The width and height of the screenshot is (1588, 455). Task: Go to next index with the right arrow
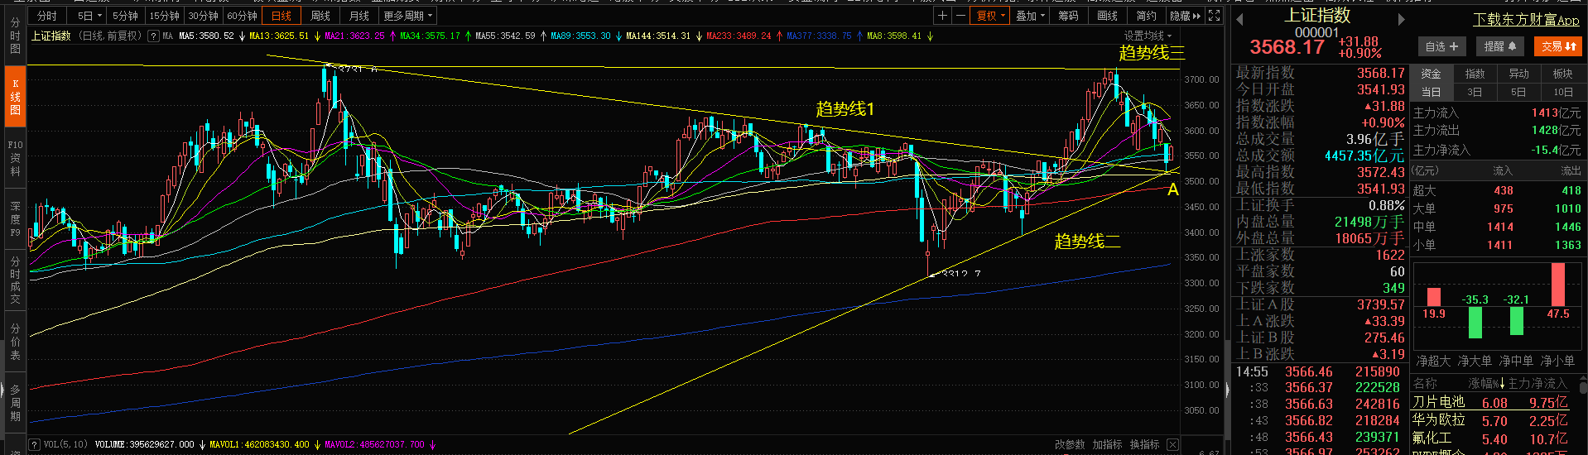[1401, 20]
